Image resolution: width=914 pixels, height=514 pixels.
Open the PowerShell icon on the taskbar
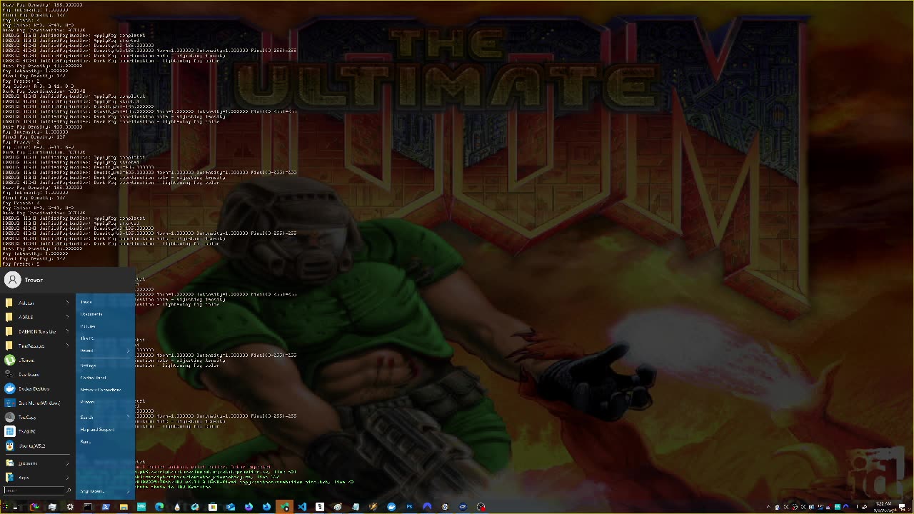coord(106,507)
